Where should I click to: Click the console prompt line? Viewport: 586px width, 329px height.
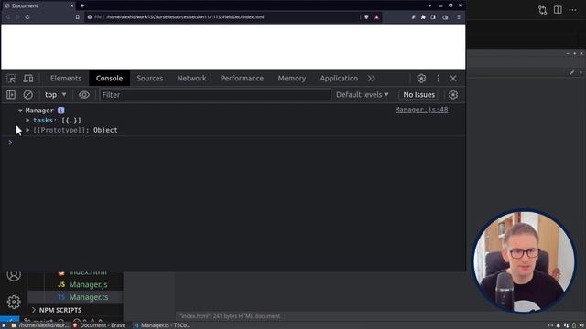click(233, 143)
